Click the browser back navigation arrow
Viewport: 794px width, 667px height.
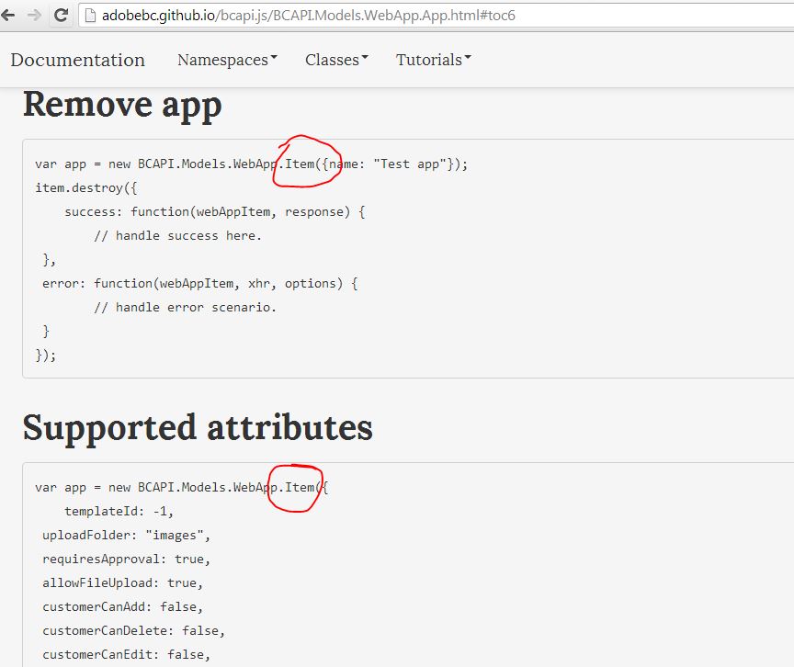coord(13,15)
